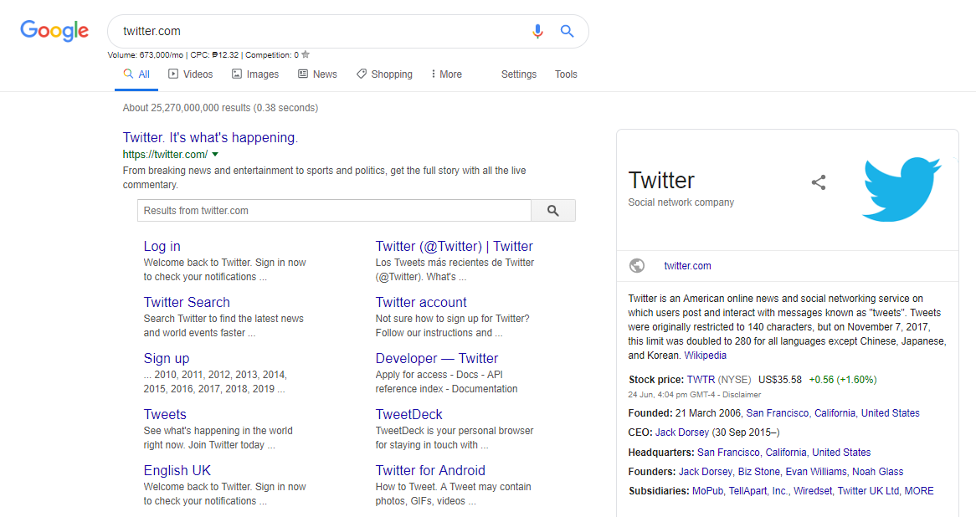Visit twitter.com from the knowledge panel
Screen dimensions: 976x517
[x=687, y=266]
